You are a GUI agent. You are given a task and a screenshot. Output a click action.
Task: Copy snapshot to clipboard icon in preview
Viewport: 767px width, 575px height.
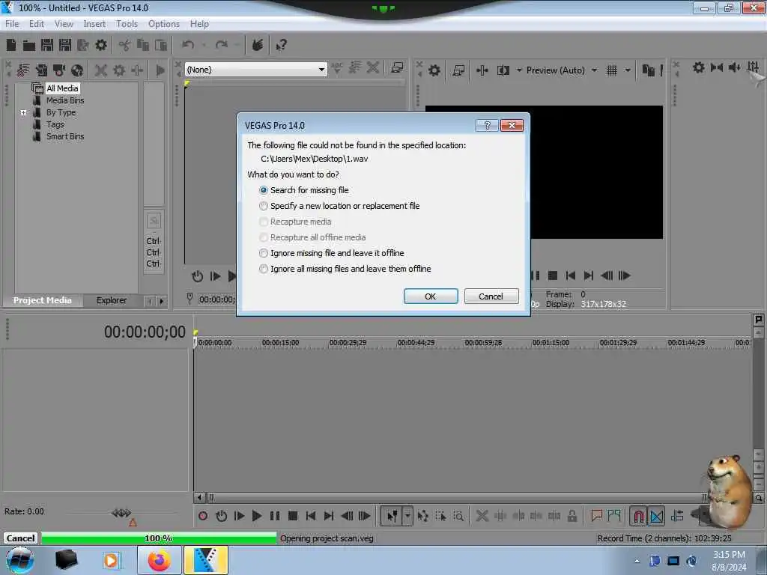click(x=648, y=70)
